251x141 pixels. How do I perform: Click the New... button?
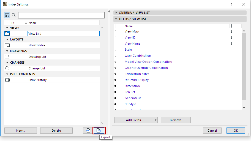pyautogui.click(x=21, y=131)
